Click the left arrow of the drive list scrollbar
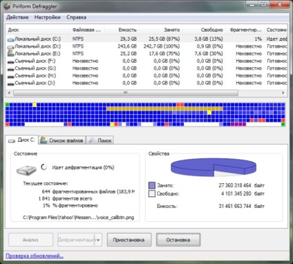Viewport: 293px width, 264px height. (9, 93)
